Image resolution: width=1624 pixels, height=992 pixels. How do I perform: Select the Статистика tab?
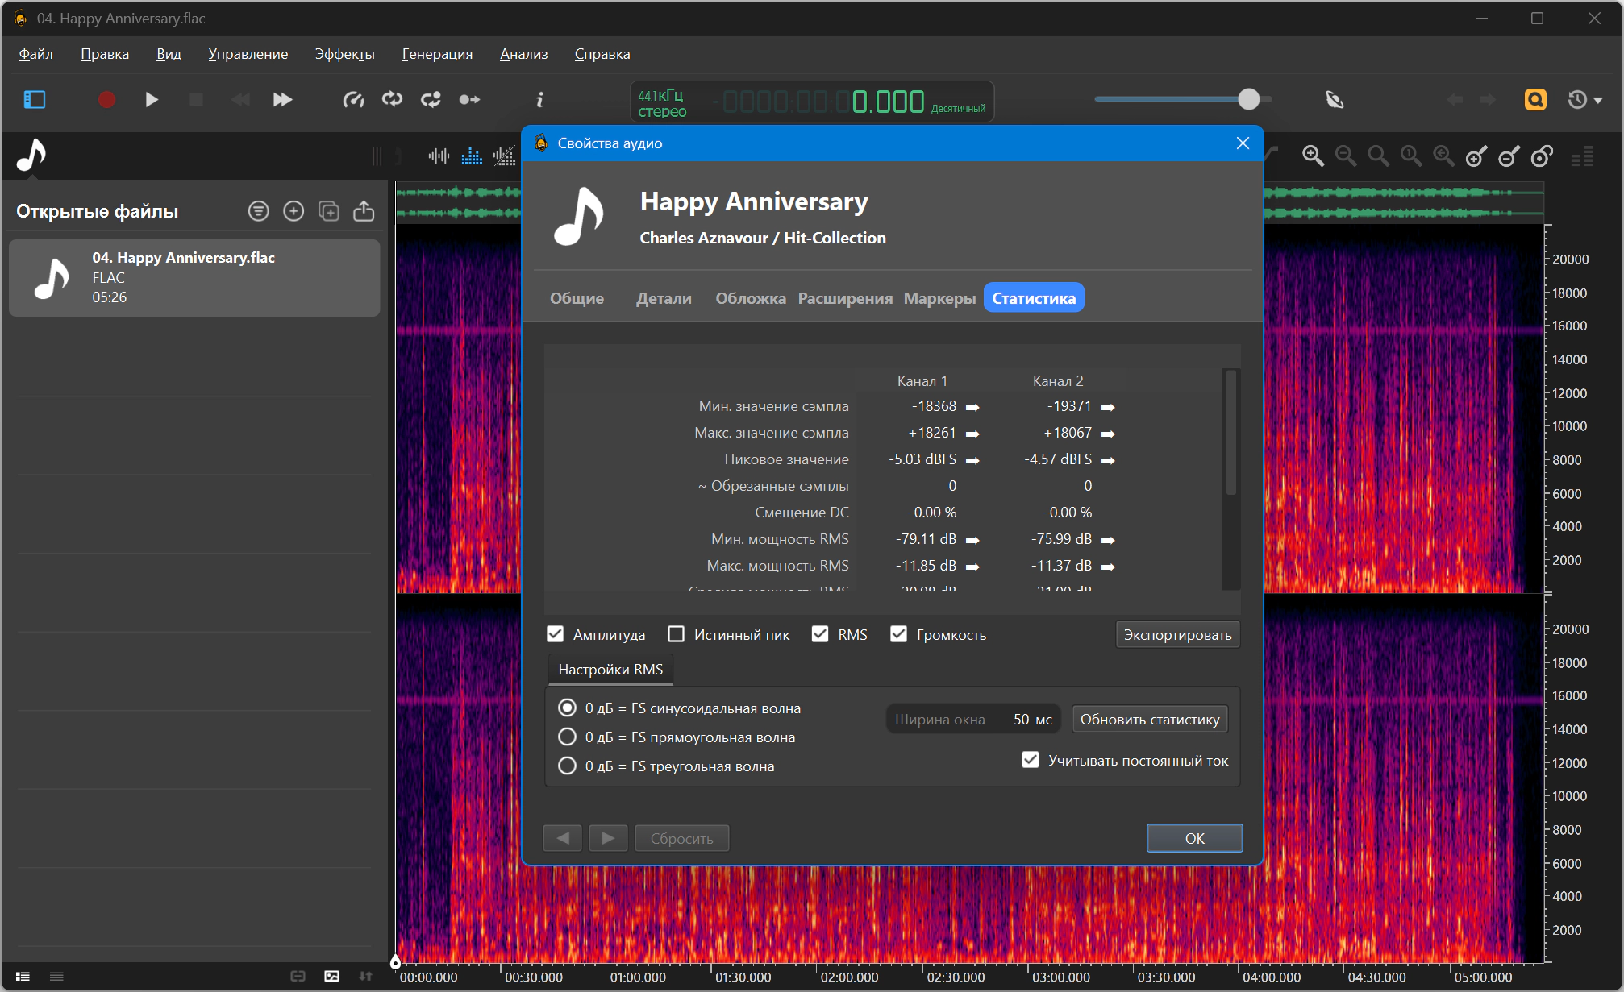coord(1034,298)
